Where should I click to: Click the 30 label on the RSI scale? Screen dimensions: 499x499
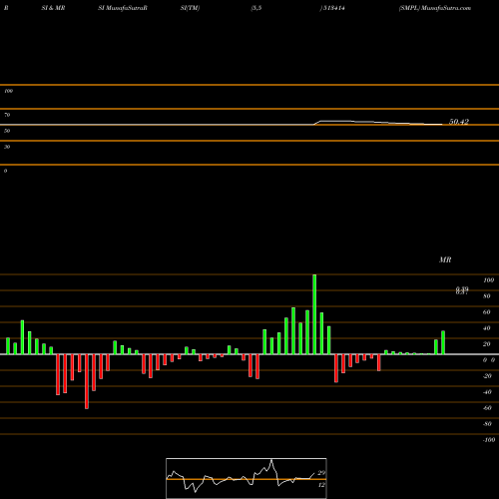point(7,147)
